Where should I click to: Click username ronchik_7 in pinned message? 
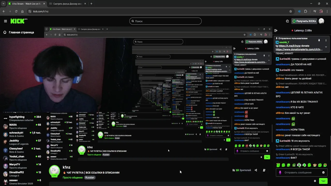[284, 42]
